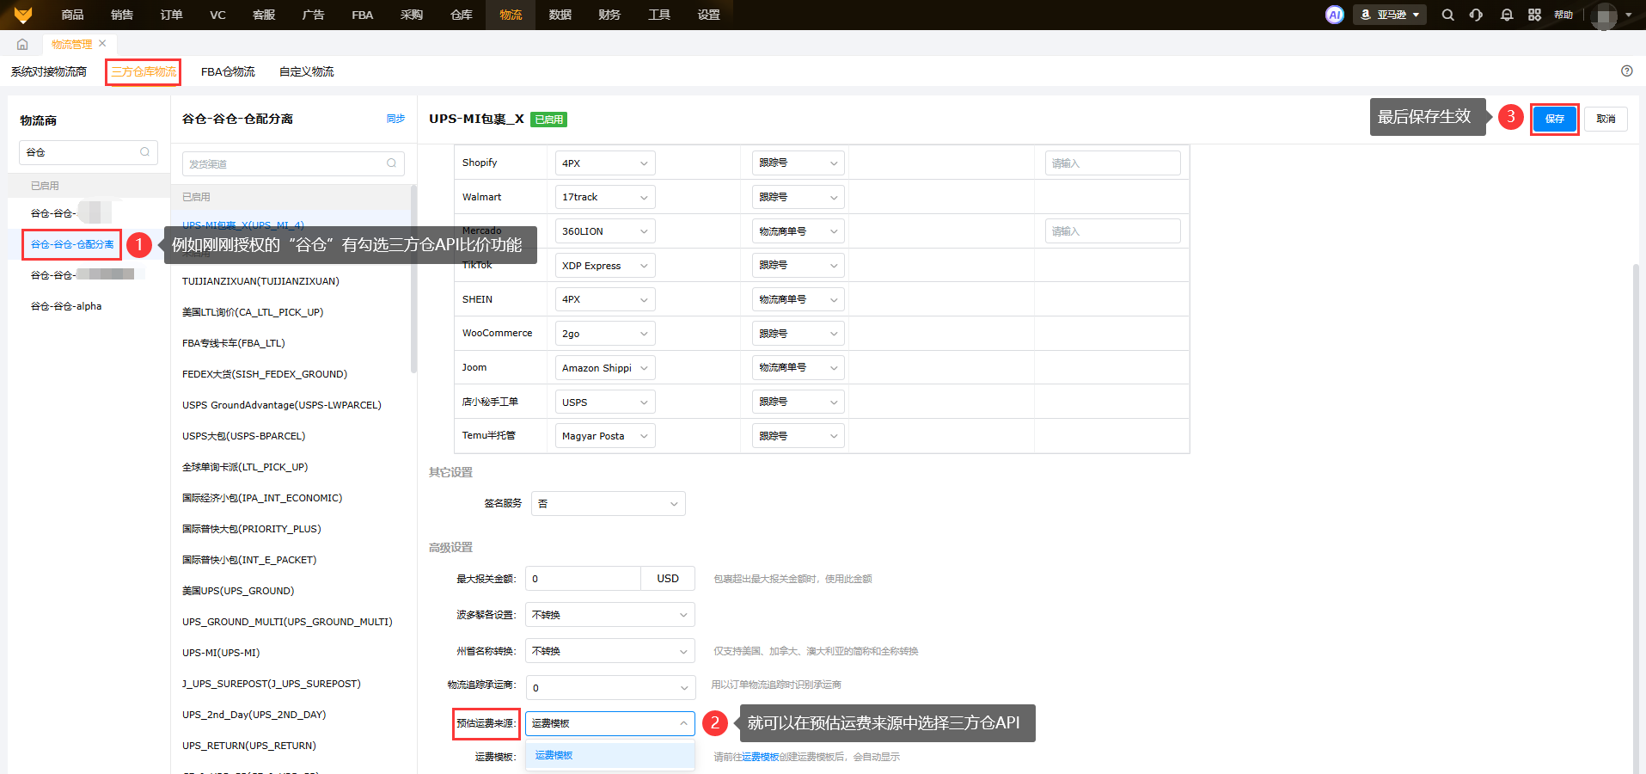1646x774 pixels.
Task: Select 运费模板 option in the open list
Action: pos(609,755)
